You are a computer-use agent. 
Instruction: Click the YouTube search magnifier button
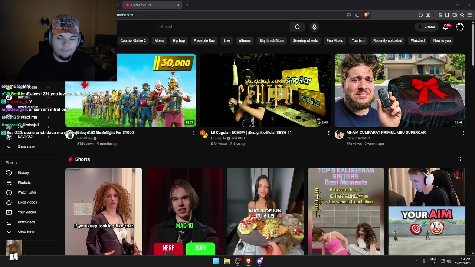(298, 27)
